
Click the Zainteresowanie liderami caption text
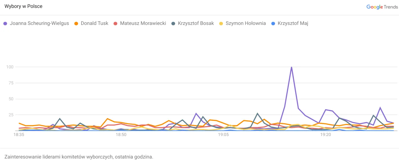(x=79, y=157)
